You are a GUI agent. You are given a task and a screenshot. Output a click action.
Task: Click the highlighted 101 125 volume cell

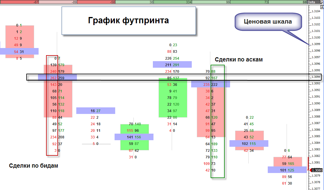[x=287, y=170]
